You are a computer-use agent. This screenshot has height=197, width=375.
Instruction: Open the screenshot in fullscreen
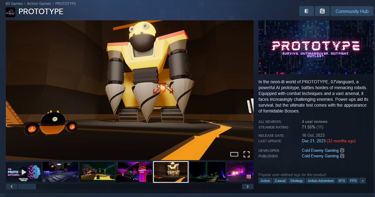click(247, 154)
